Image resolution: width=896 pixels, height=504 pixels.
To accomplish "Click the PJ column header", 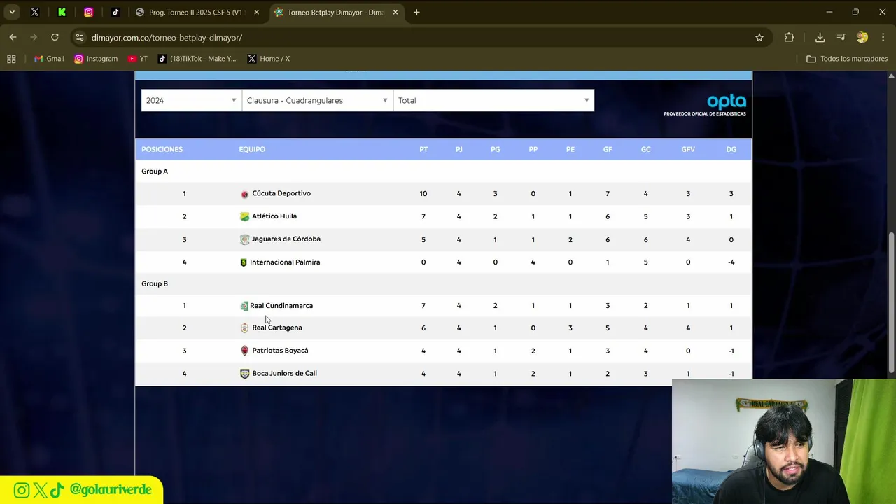I will pyautogui.click(x=459, y=149).
